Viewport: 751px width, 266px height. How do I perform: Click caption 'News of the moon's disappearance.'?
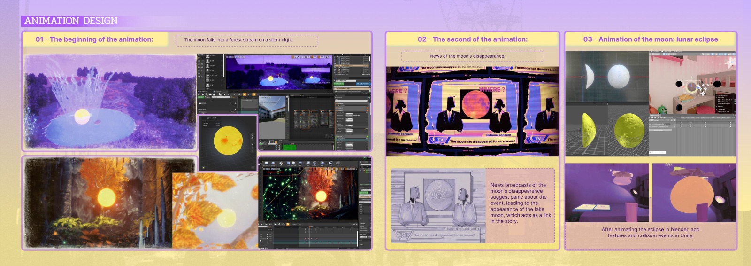(x=467, y=56)
